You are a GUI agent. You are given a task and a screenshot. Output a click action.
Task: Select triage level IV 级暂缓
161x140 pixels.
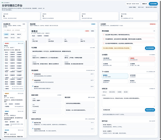142,64
